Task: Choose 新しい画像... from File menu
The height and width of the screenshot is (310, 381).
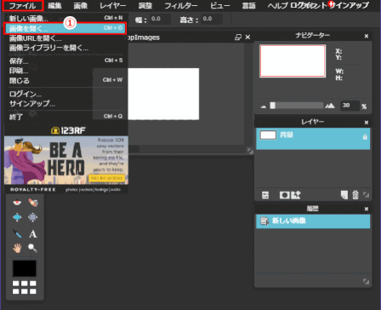Action: (x=65, y=19)
